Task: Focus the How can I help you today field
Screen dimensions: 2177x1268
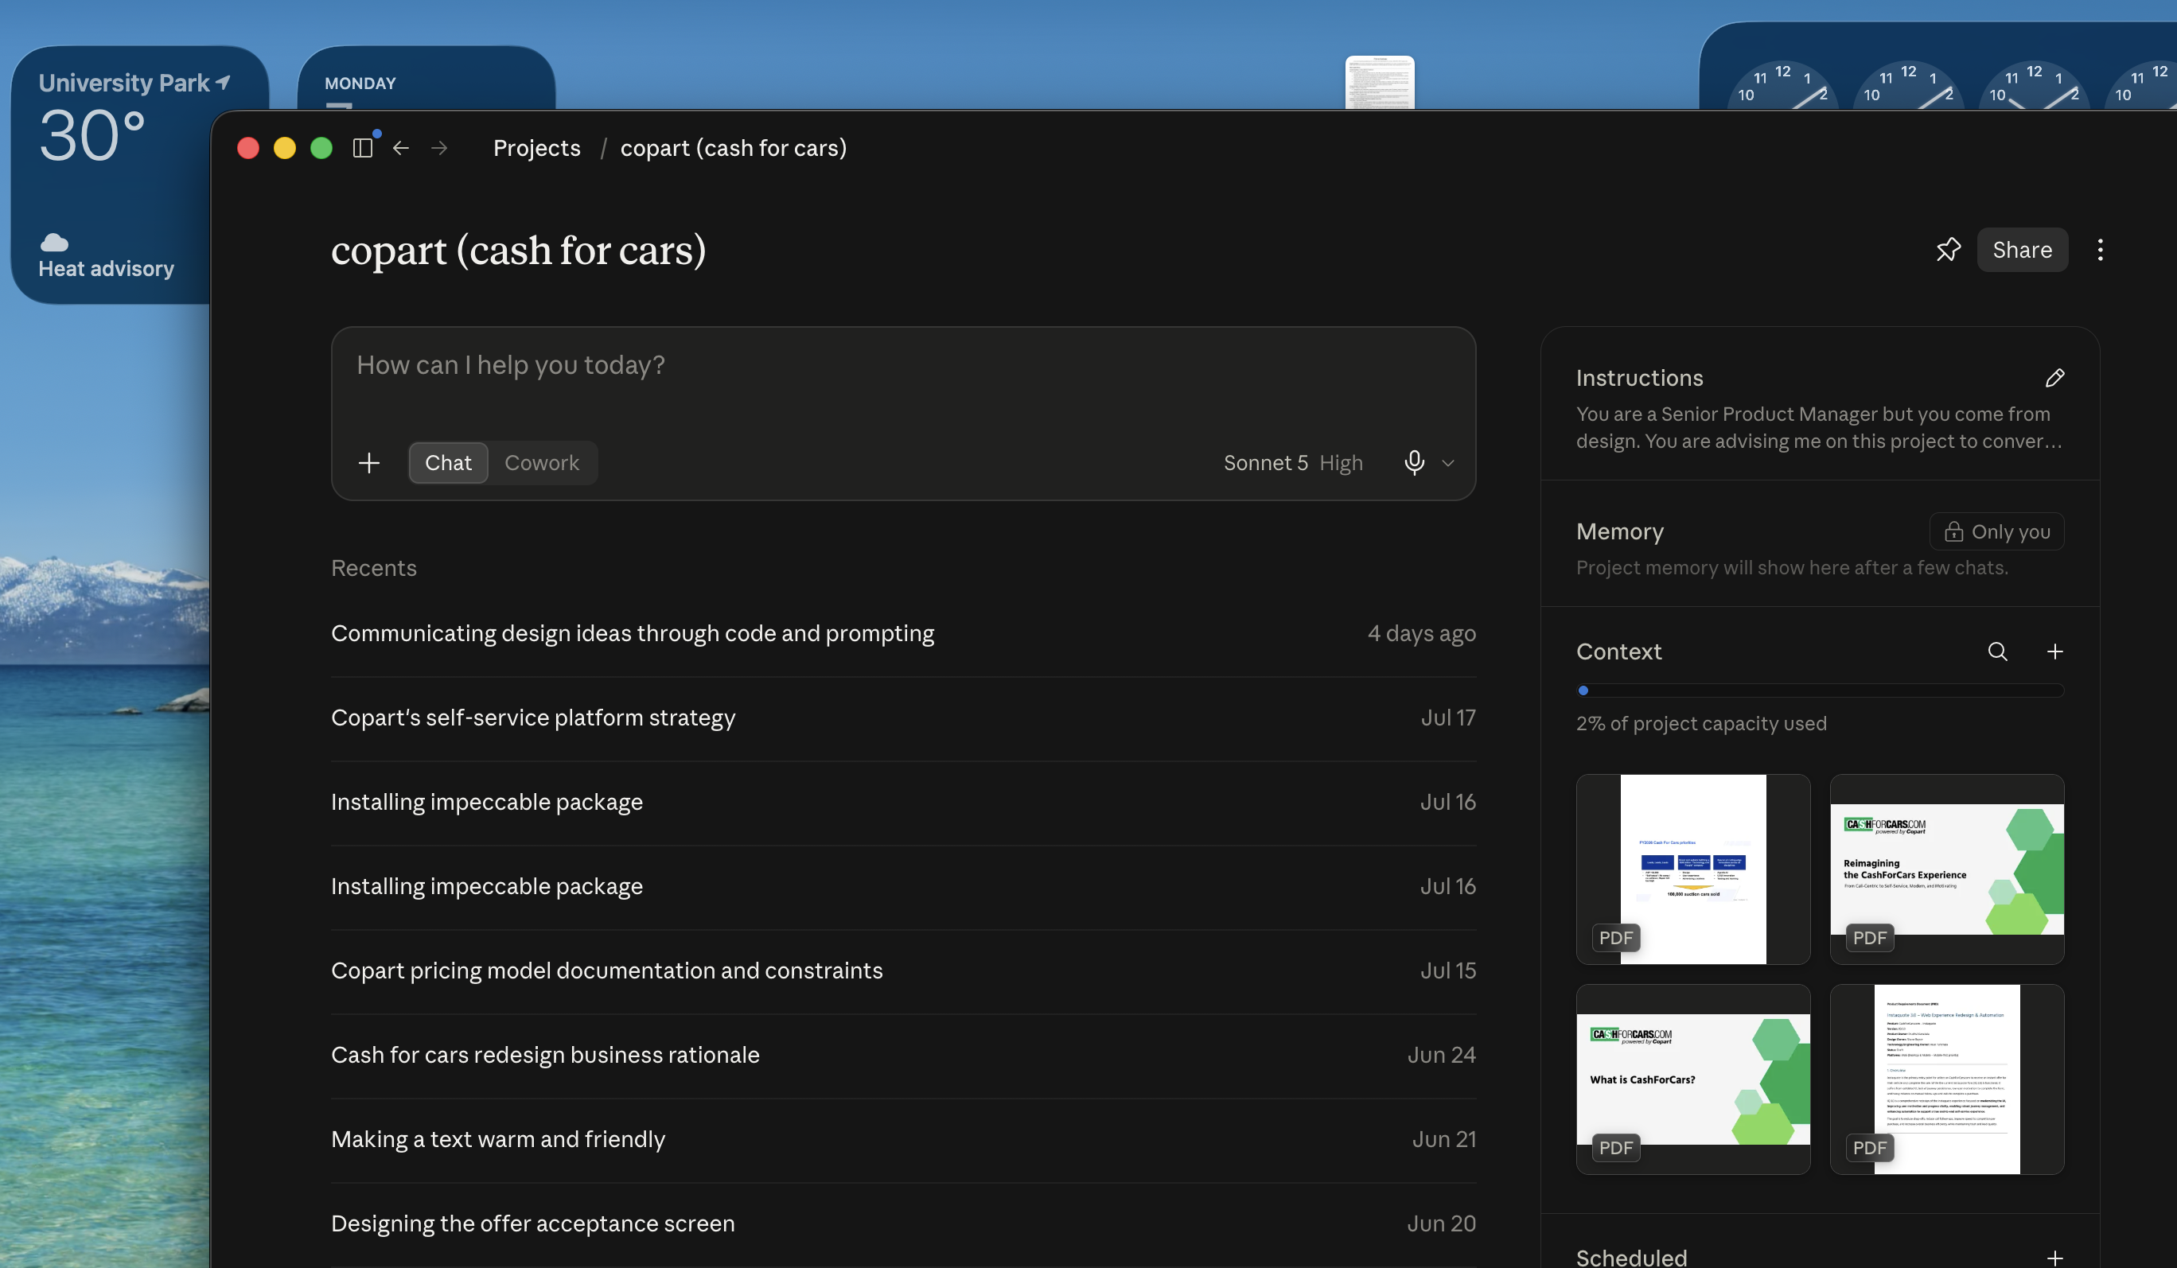Action: (903, 365)
